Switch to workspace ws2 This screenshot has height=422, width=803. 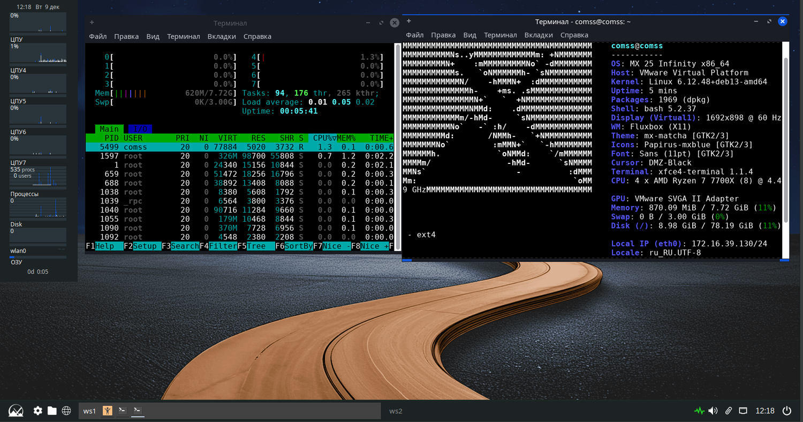coord(396,411)
